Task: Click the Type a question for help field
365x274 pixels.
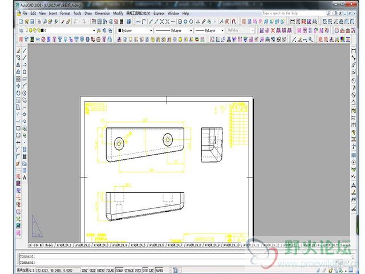Action: point(293,13)
